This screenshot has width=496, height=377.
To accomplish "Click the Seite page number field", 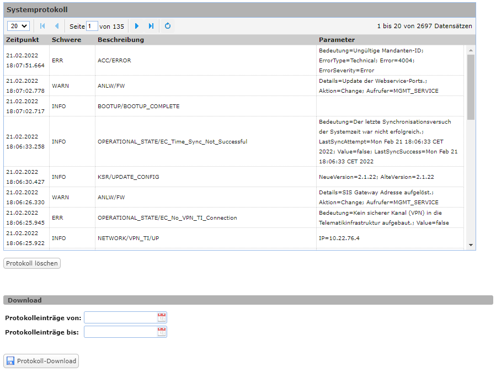I will [92, 26].
